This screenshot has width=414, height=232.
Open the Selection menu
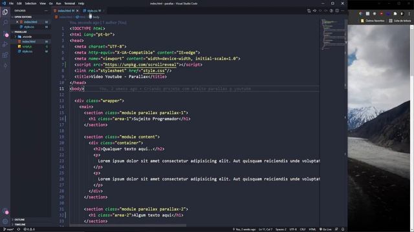(30, 3)
